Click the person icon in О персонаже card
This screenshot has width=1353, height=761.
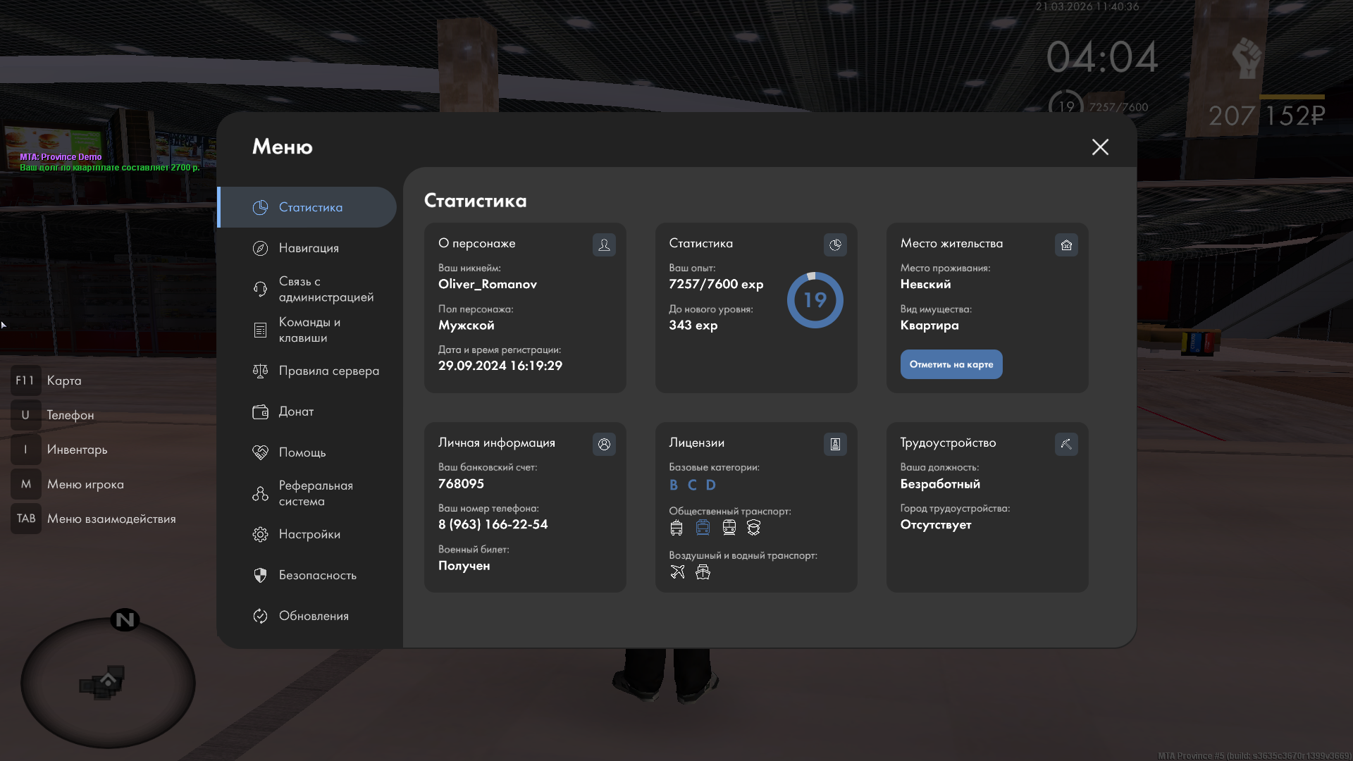click(x=604, y=245)
